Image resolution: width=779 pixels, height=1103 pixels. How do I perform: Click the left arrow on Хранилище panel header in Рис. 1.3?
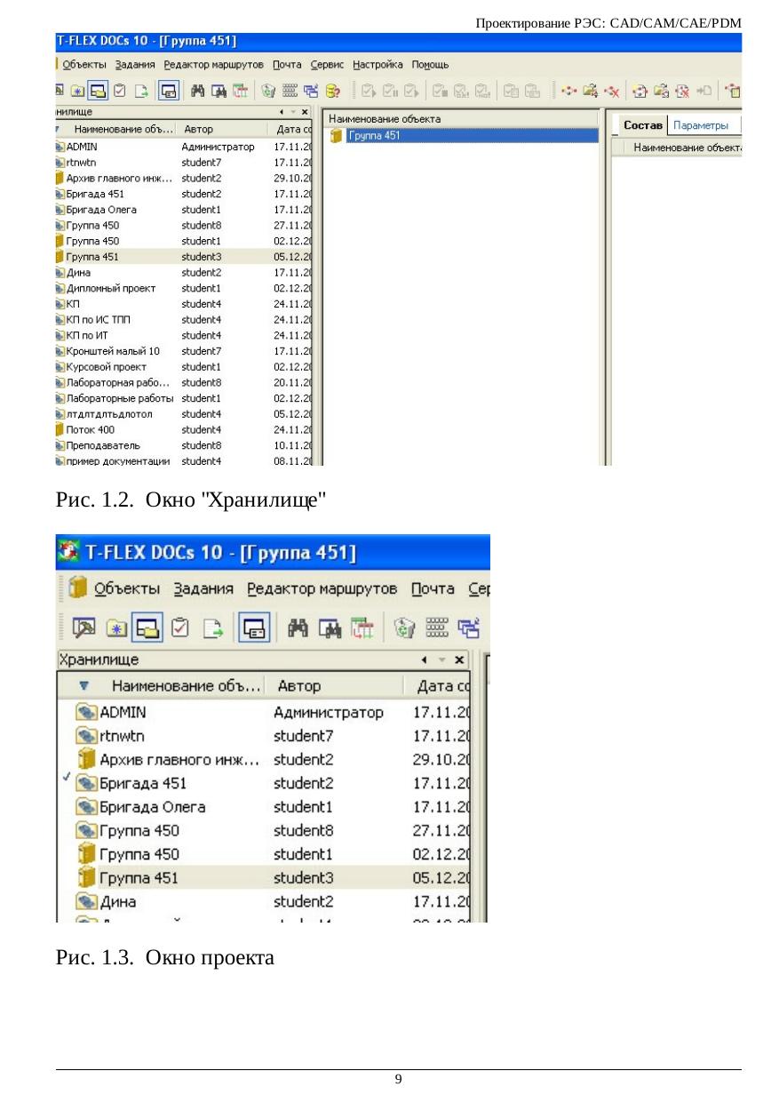[426, 660]
